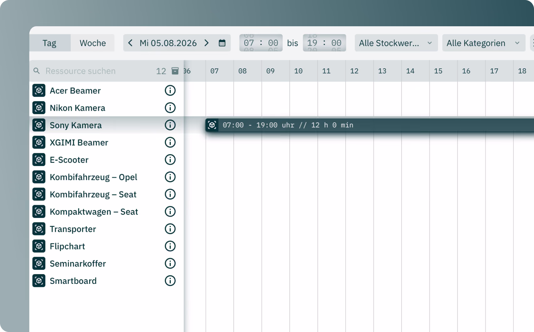The height and width of the screenshot is (332, 534).
Task: Click the archive filter icon beside count 12
Action: (175, 71)
